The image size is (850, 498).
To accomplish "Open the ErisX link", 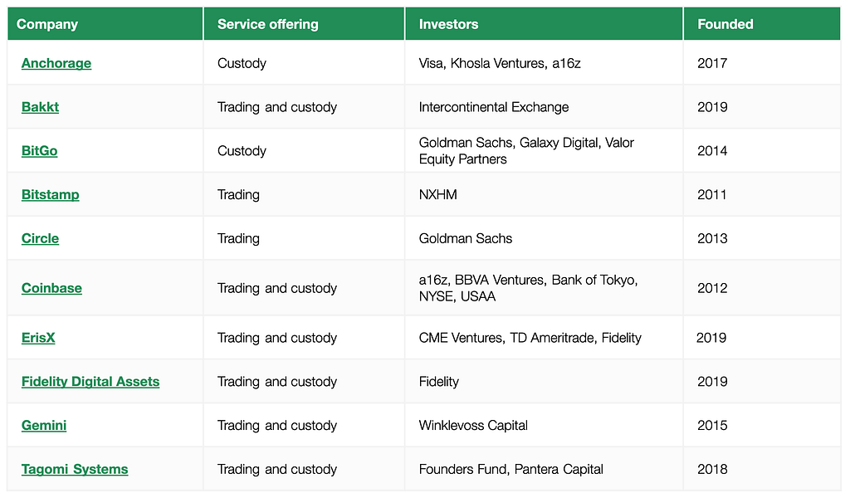I will pos(38,338).
